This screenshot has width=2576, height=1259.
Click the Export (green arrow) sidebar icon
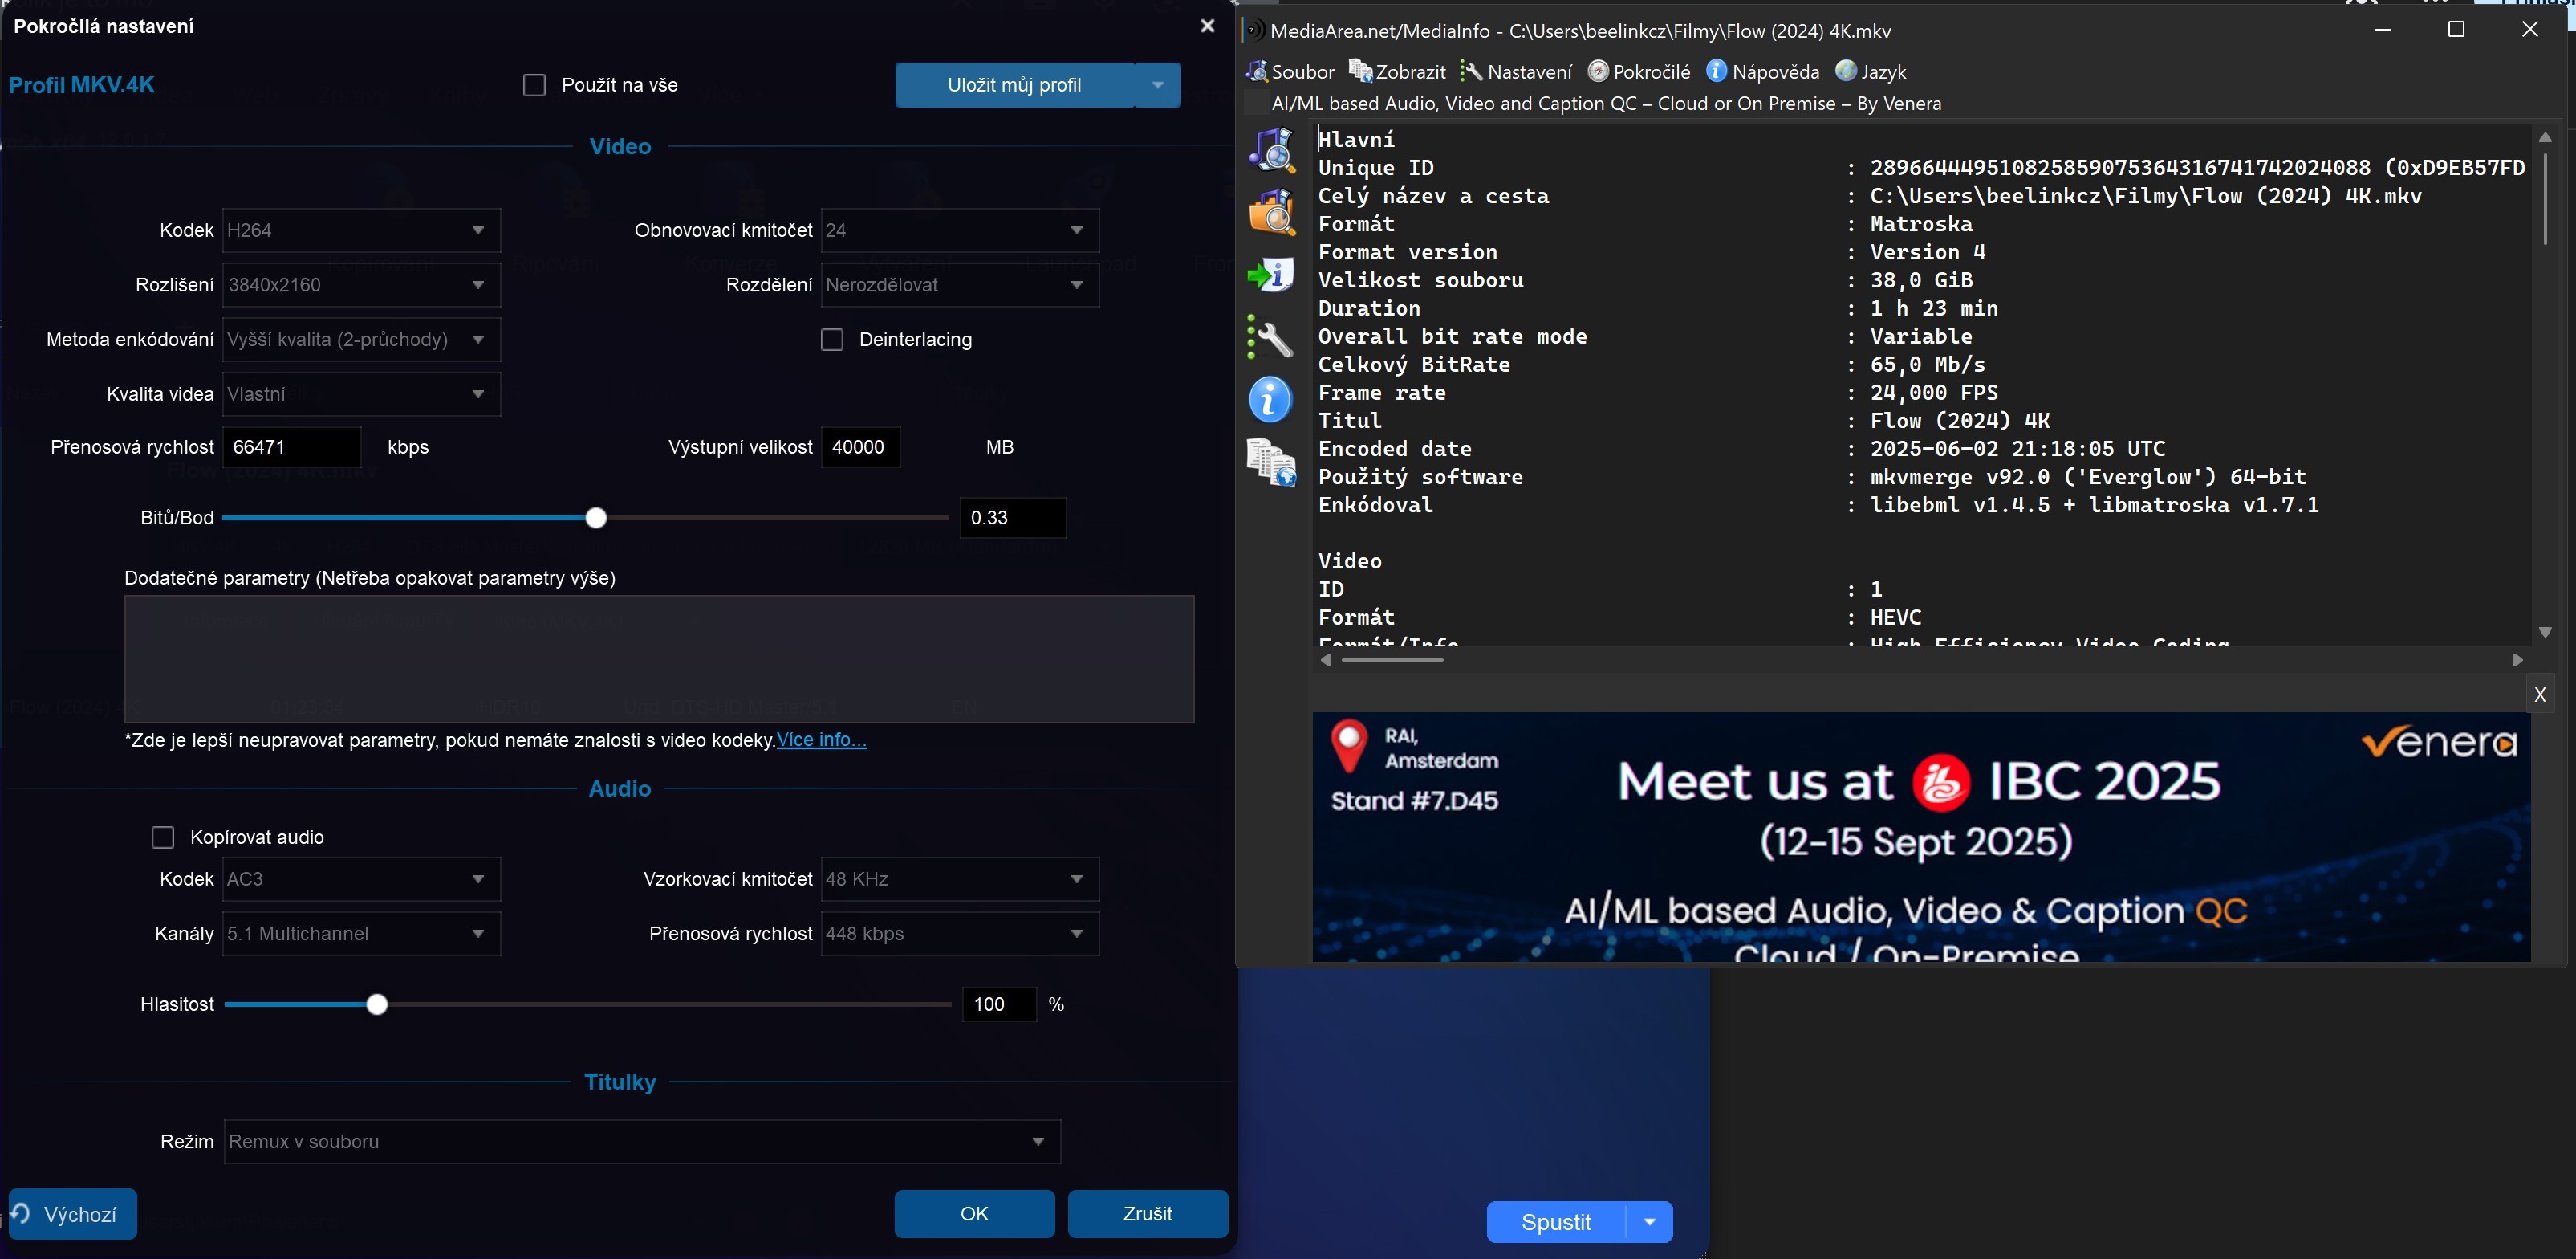[1271, 275]
